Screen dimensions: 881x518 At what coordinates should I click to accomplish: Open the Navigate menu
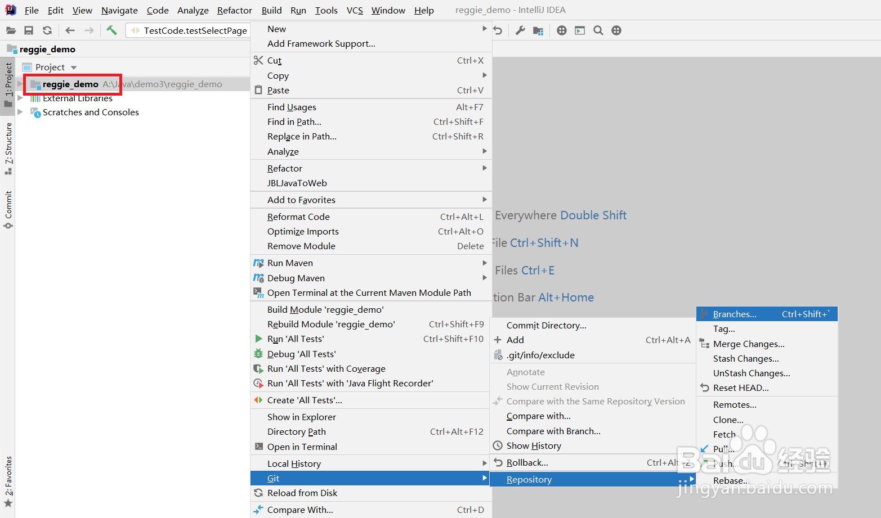click(x=119, y=10)
